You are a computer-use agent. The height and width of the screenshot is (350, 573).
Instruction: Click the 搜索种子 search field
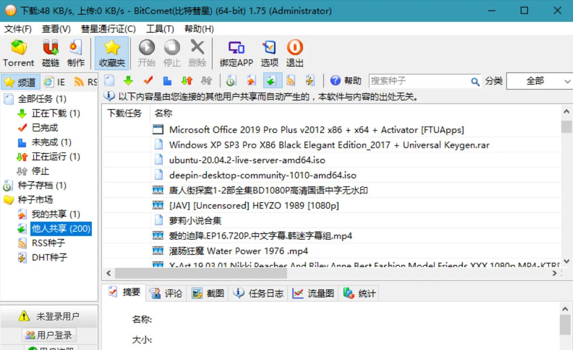tap(418, 81)
